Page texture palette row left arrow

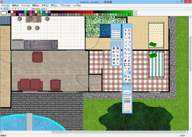134,14
